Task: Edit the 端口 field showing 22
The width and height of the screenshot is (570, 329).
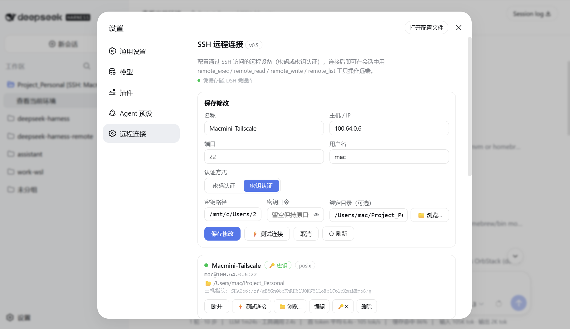Action: click(x=264, y=157)
